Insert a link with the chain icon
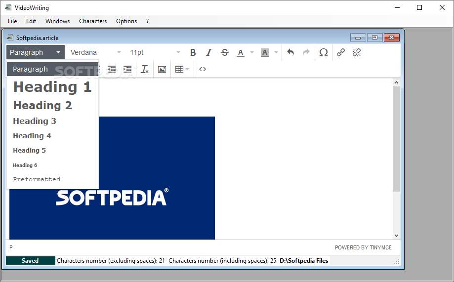Viewport: 454px width, 282px height. point(341,52)
